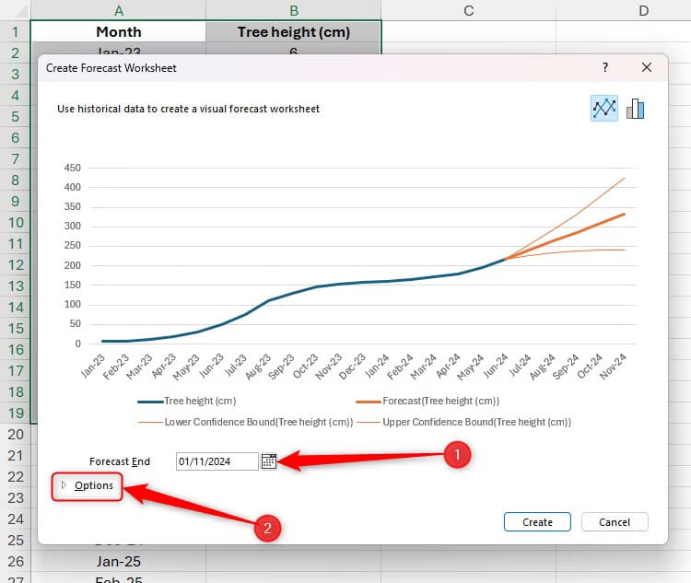
Task: Click the Forecast(Tree height (cm)) legend entry
Action: (x=427, y=401)
